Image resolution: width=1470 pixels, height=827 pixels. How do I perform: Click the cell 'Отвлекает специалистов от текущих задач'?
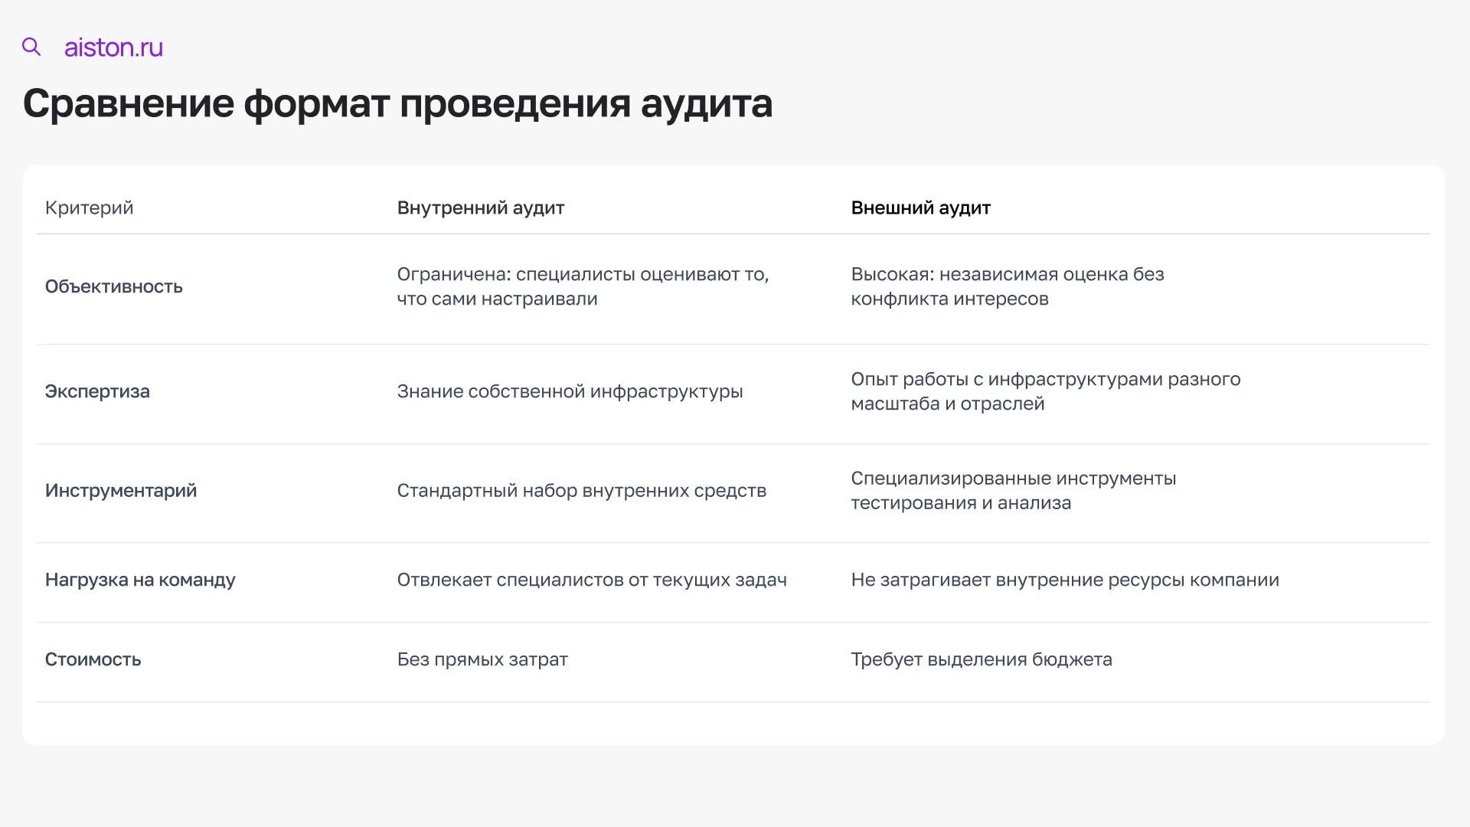[x=592, y=580]
